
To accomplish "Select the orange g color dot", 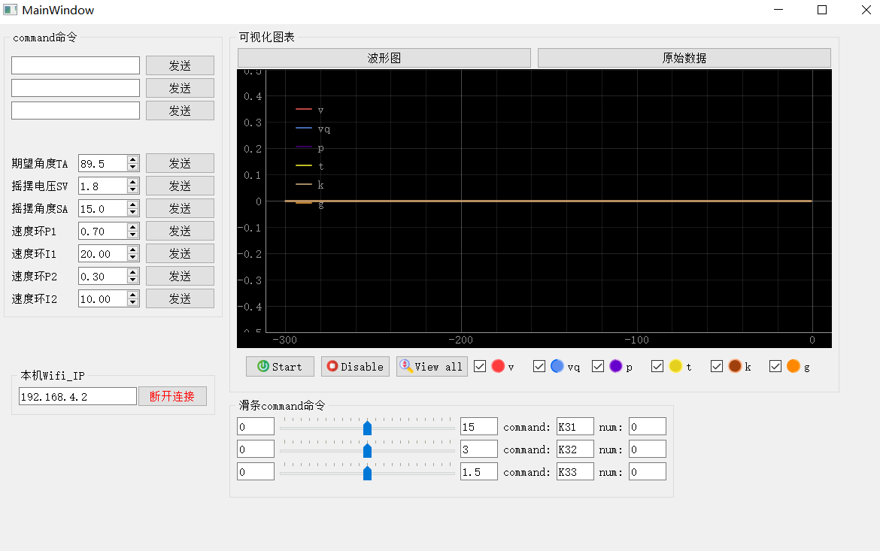I will (x=794, y=366).
